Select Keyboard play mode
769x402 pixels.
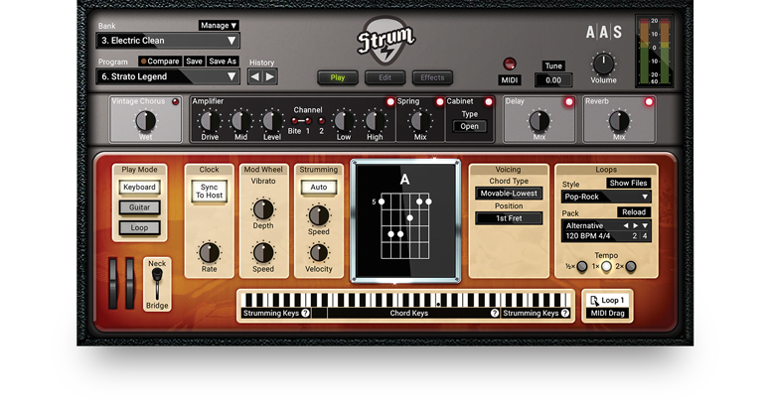tap(139, 188)
